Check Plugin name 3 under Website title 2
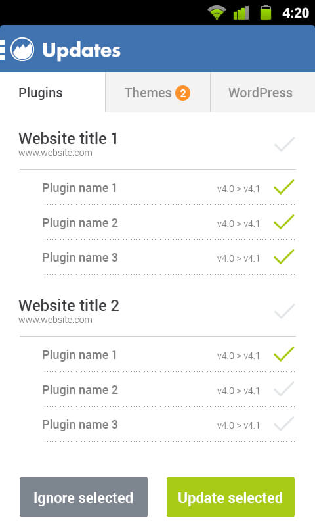 click(x=284, y=424)
